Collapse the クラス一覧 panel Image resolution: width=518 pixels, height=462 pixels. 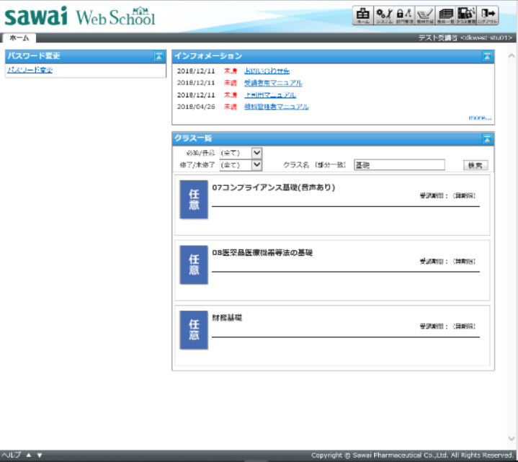click(487, 138)
